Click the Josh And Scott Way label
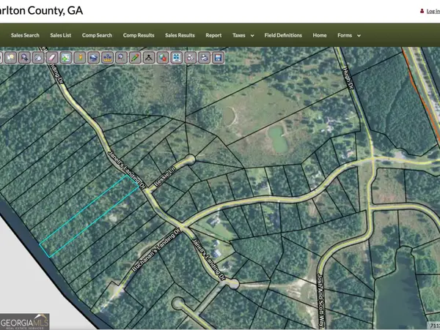Image resolution: width=440 pixels, height=330 pixels. 321,300
